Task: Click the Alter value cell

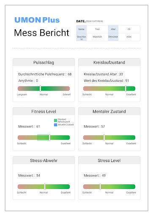Action: pos(129,29)
